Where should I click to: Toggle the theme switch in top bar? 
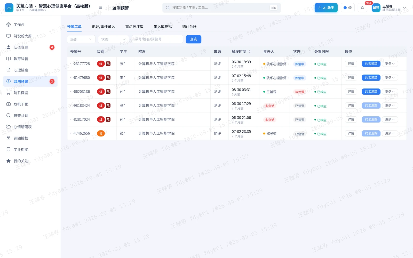point(348,8)
